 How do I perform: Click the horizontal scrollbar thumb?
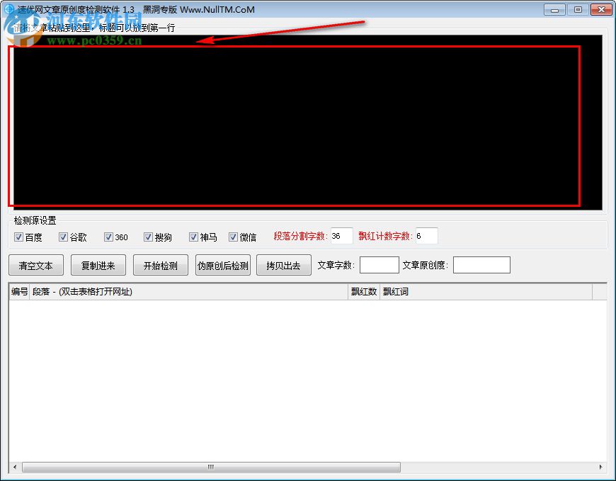[x=212, y=467]
